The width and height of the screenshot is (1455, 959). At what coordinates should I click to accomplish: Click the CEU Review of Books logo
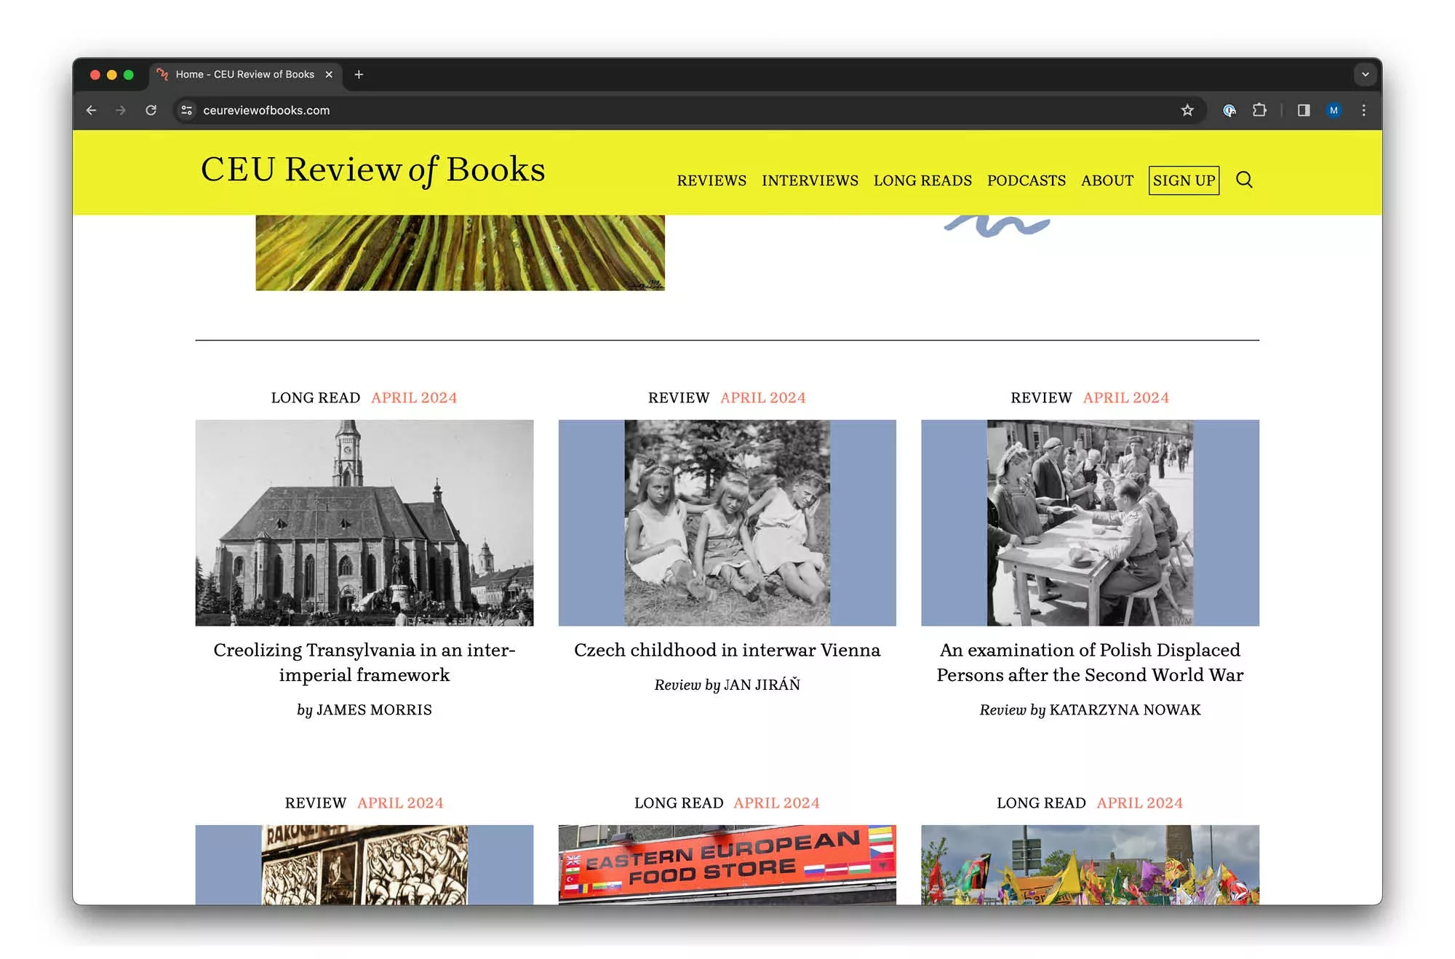click(372, 170)
